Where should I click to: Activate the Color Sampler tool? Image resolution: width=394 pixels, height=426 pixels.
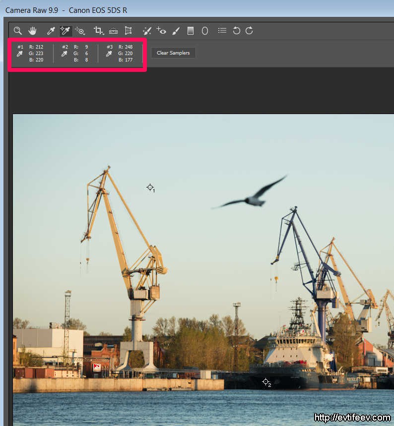(65, 31)
